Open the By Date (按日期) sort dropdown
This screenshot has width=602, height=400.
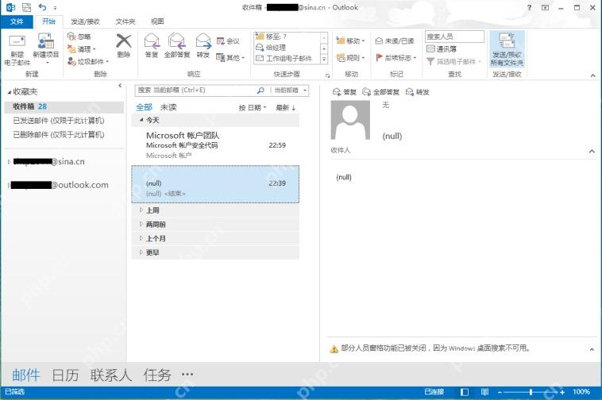pos(253,108)
